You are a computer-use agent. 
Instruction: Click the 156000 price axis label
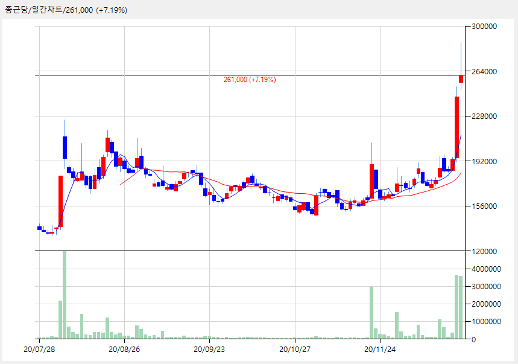pyautogui.click(x=484, y=206)
